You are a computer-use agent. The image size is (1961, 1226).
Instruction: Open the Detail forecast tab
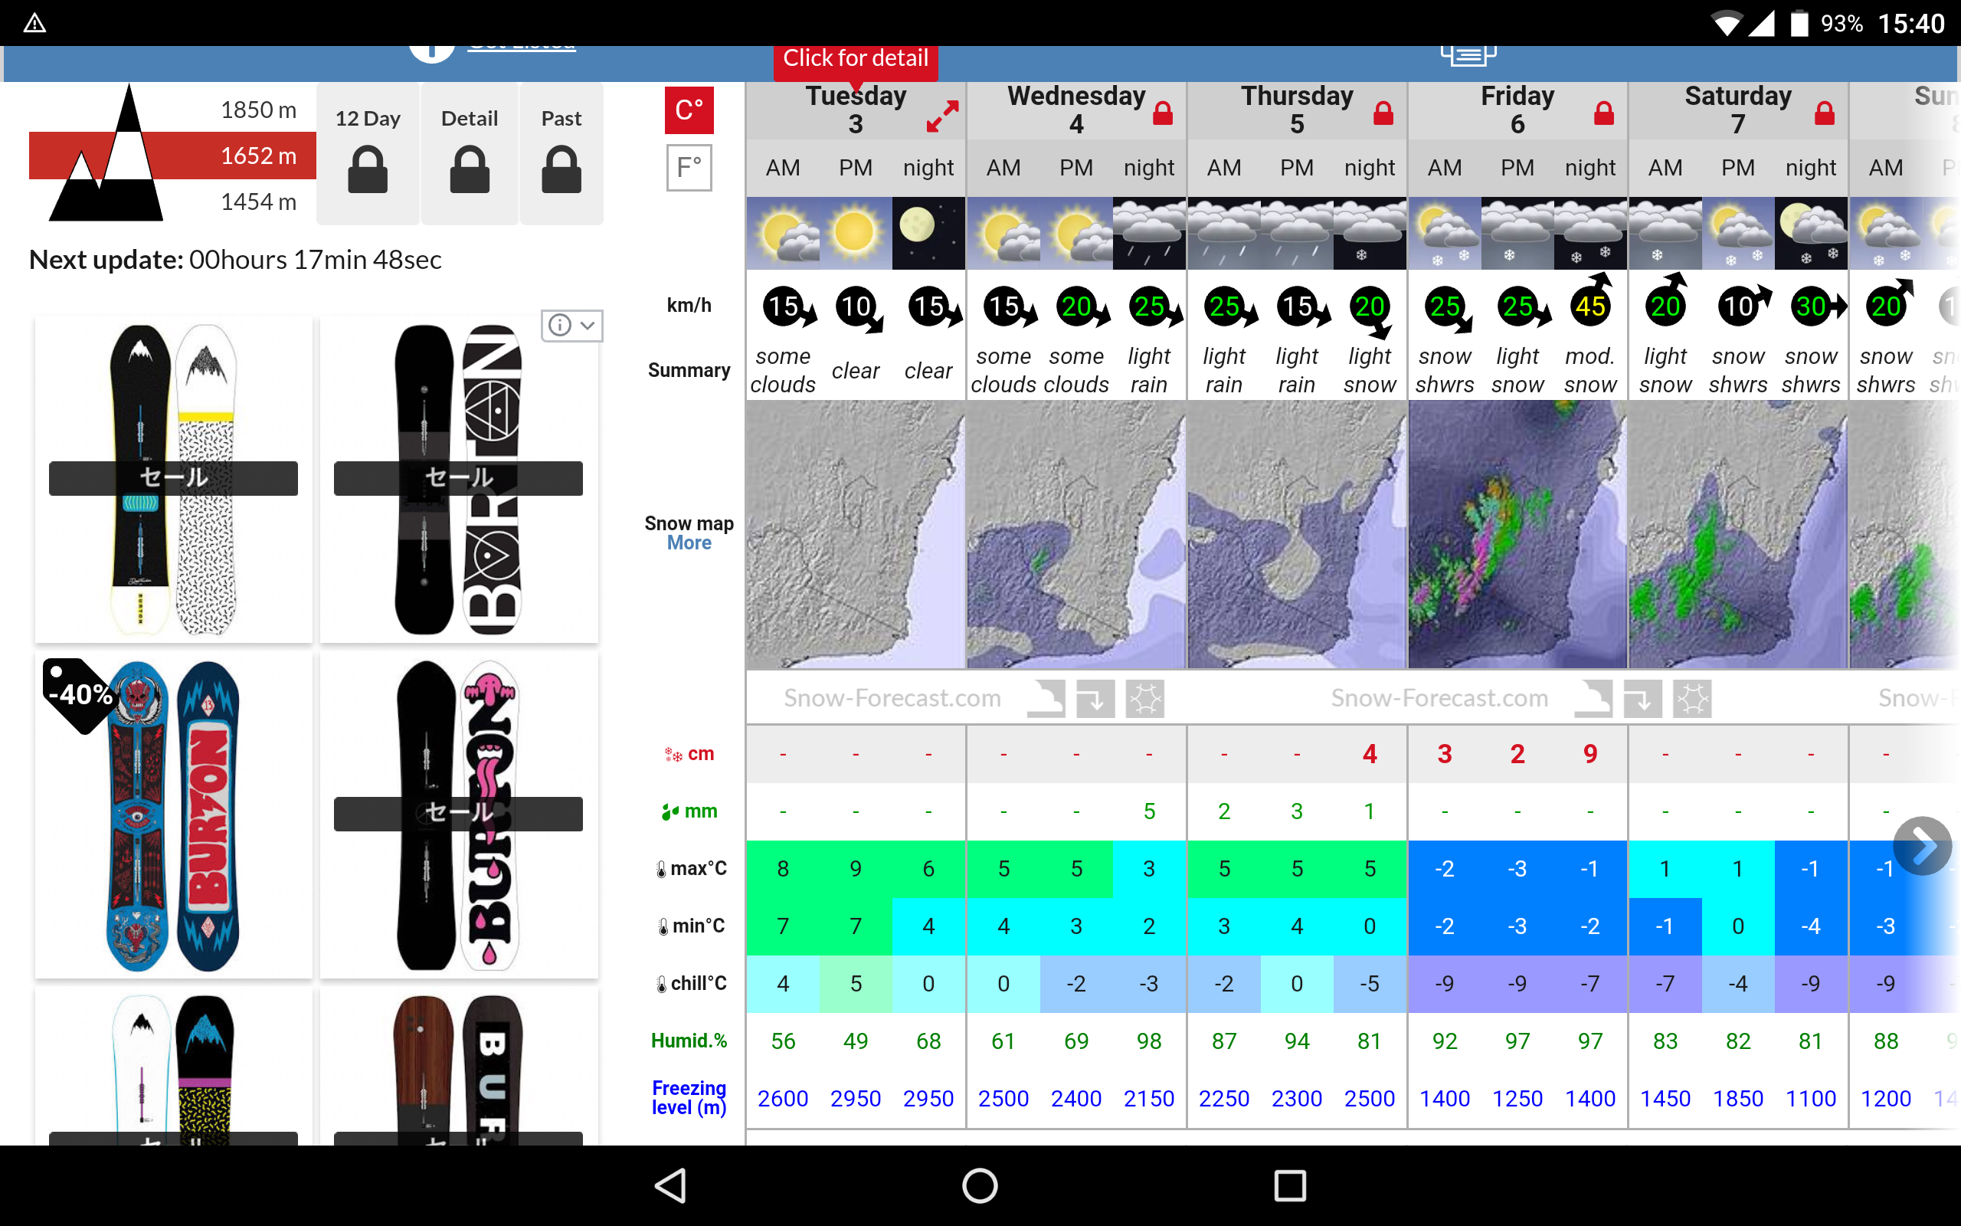click(469, 154)
